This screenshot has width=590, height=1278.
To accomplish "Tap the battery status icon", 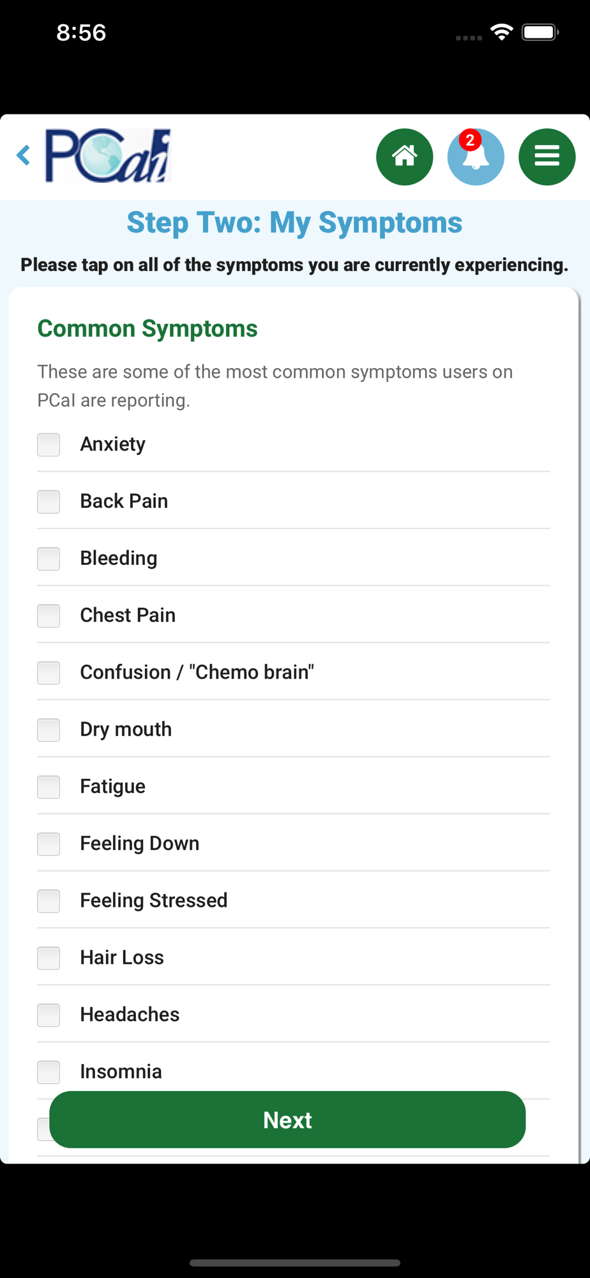I will pos(540,32).
